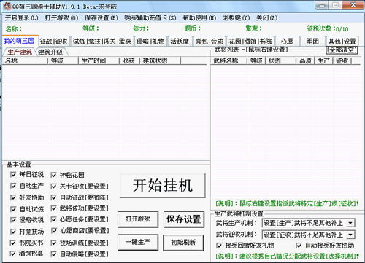Switch to the 其他|设置 tab
The width and height of the screenshot is (365, 263).
click(x=342, y=42)
